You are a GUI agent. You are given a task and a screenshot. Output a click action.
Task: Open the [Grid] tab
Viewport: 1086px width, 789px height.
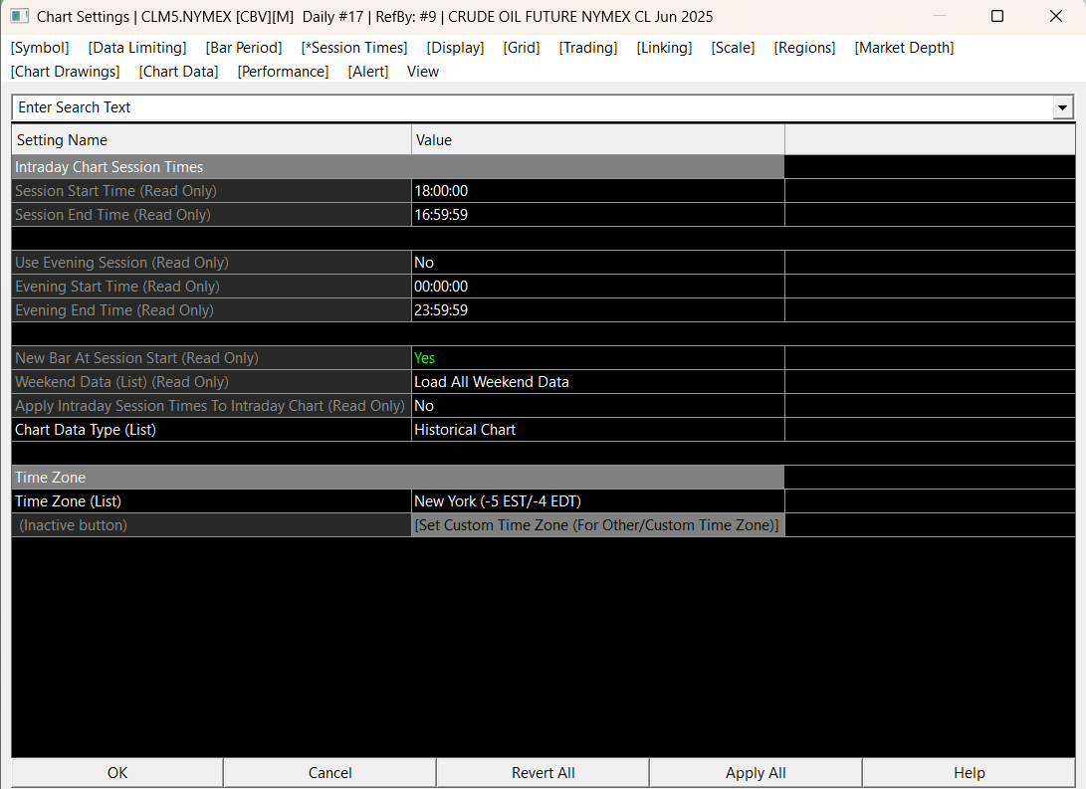pos(522,48)
